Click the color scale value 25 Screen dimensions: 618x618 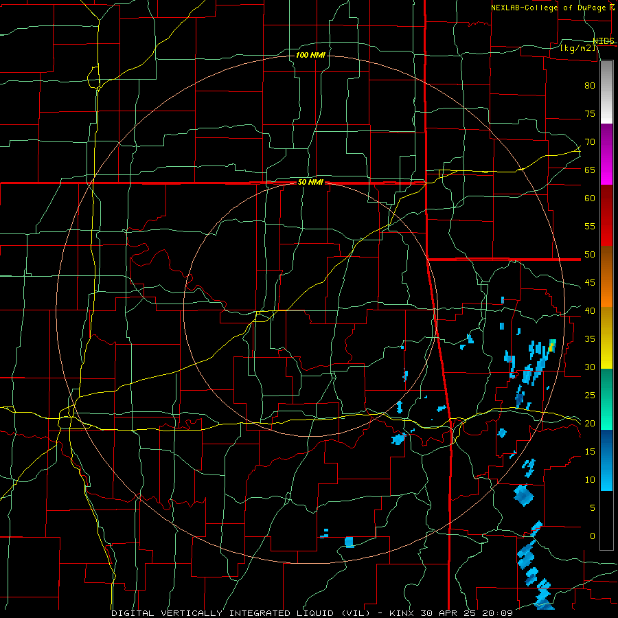tap(590, 396)
